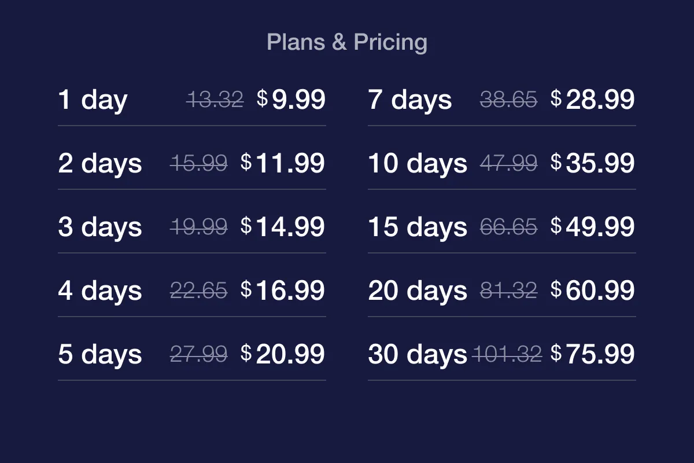Screen dimensions: 694x463
Task: Select the 20 days plan label
Action: (417, 291)
